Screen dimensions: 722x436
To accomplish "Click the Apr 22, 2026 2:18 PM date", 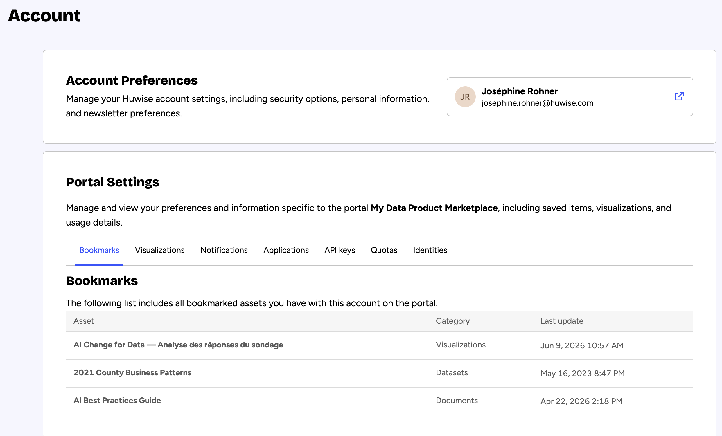I will [581, 401].
